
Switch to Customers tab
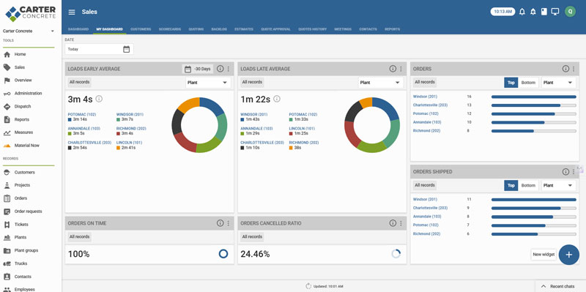(x=141, y=29)
